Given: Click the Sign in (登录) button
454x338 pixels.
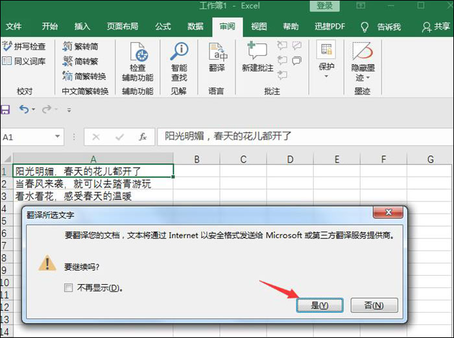Looking at the screenshot, I should coord(324,5).
